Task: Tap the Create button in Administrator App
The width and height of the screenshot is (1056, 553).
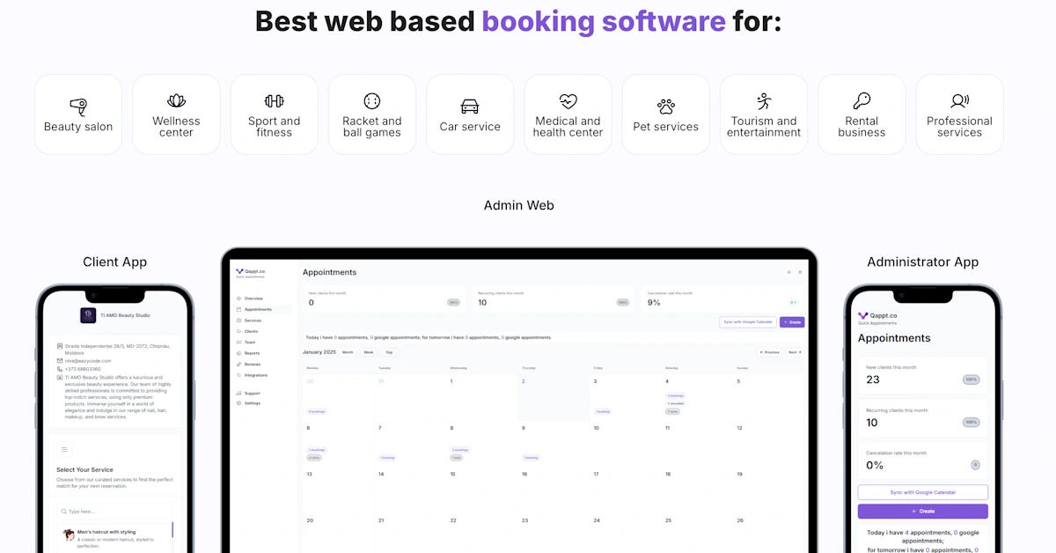Action: pyautogui.click(x=923, y=511)
